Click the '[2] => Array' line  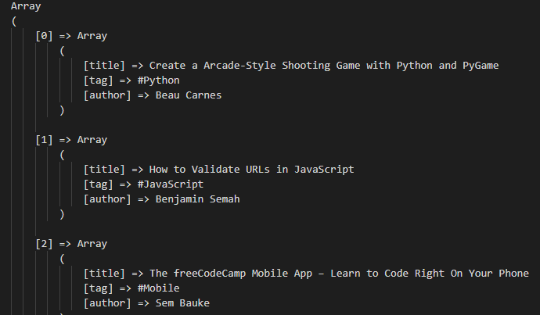coord(71,244)
